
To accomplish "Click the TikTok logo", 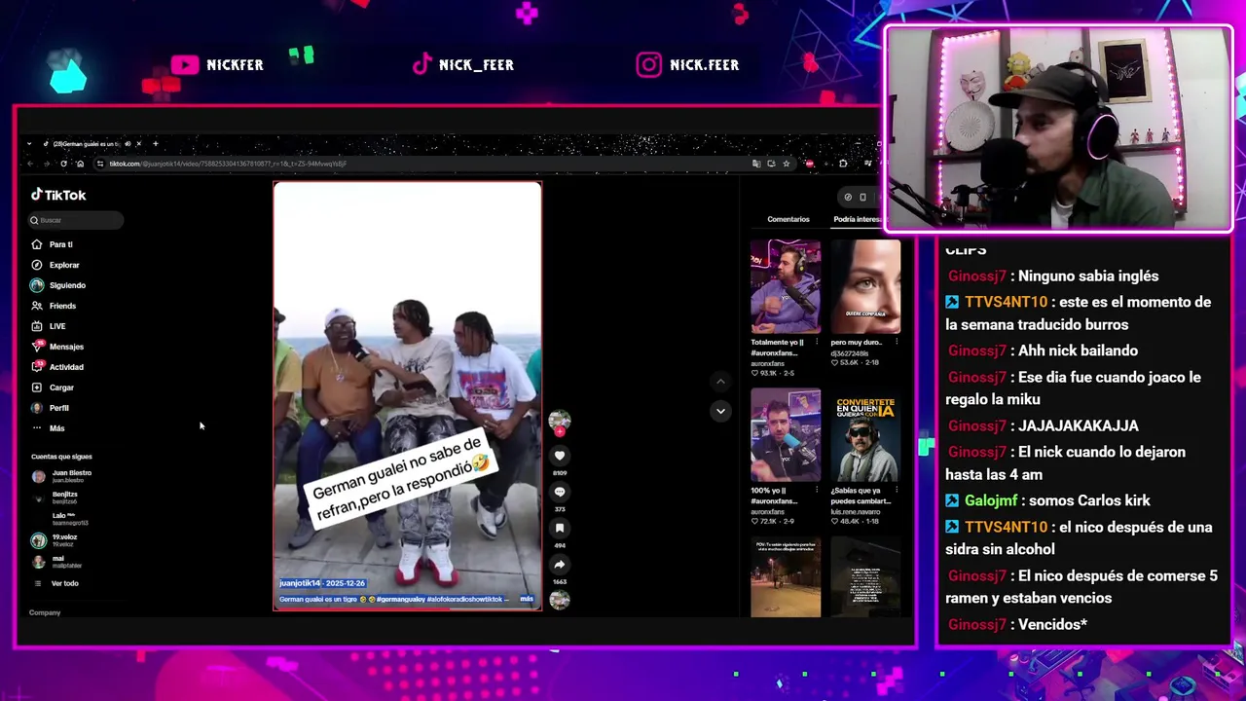I will click(58, 195).
